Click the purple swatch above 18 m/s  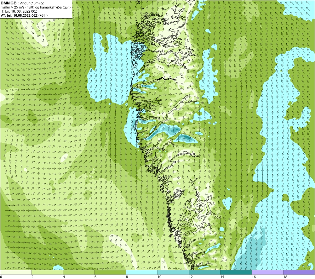tap(299, 272)
